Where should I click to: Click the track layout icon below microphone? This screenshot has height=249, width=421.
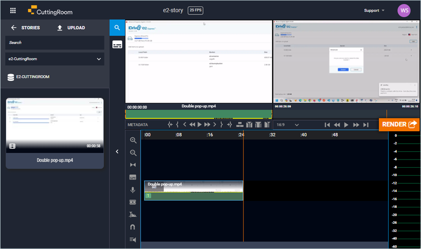click(133, 202)
